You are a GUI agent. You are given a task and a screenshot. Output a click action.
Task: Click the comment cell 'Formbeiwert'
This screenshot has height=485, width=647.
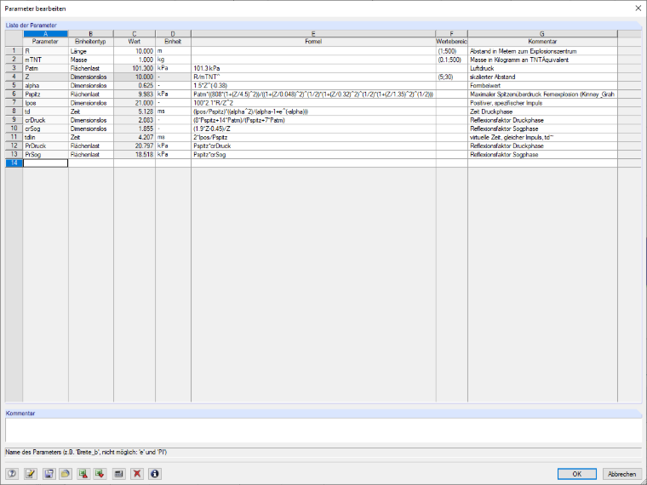click(542, 86)
